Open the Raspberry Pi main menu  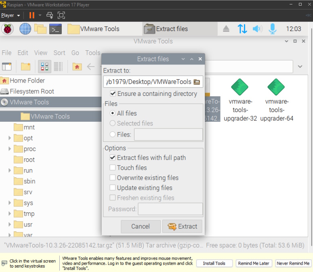coord(8,29)
